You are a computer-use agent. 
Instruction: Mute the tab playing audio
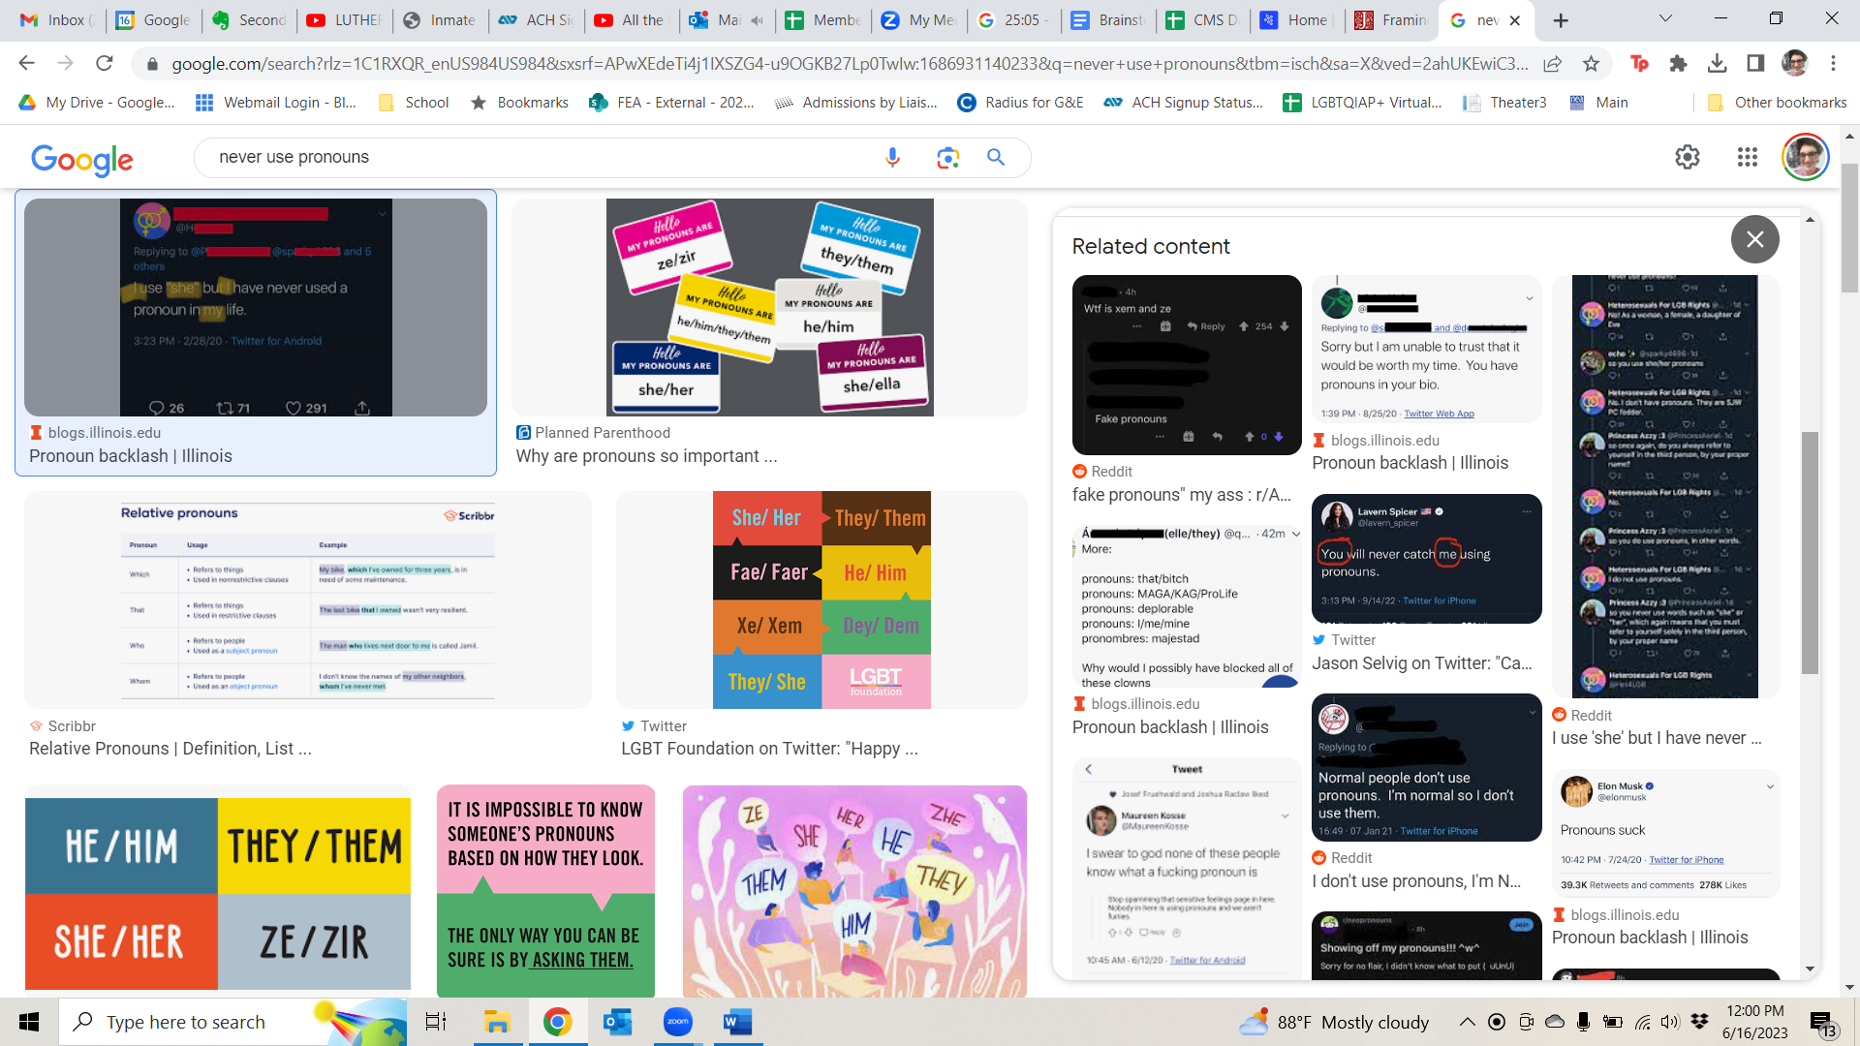pos(757,20)
